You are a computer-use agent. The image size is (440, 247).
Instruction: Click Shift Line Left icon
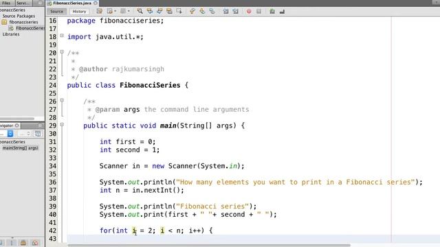225,11
